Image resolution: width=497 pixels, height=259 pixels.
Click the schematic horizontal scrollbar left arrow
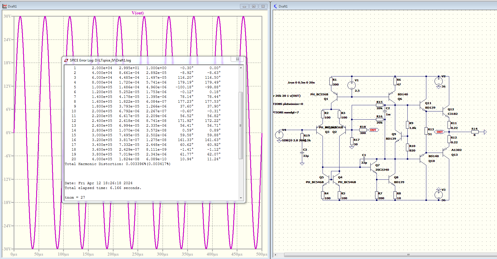[276, 255]
